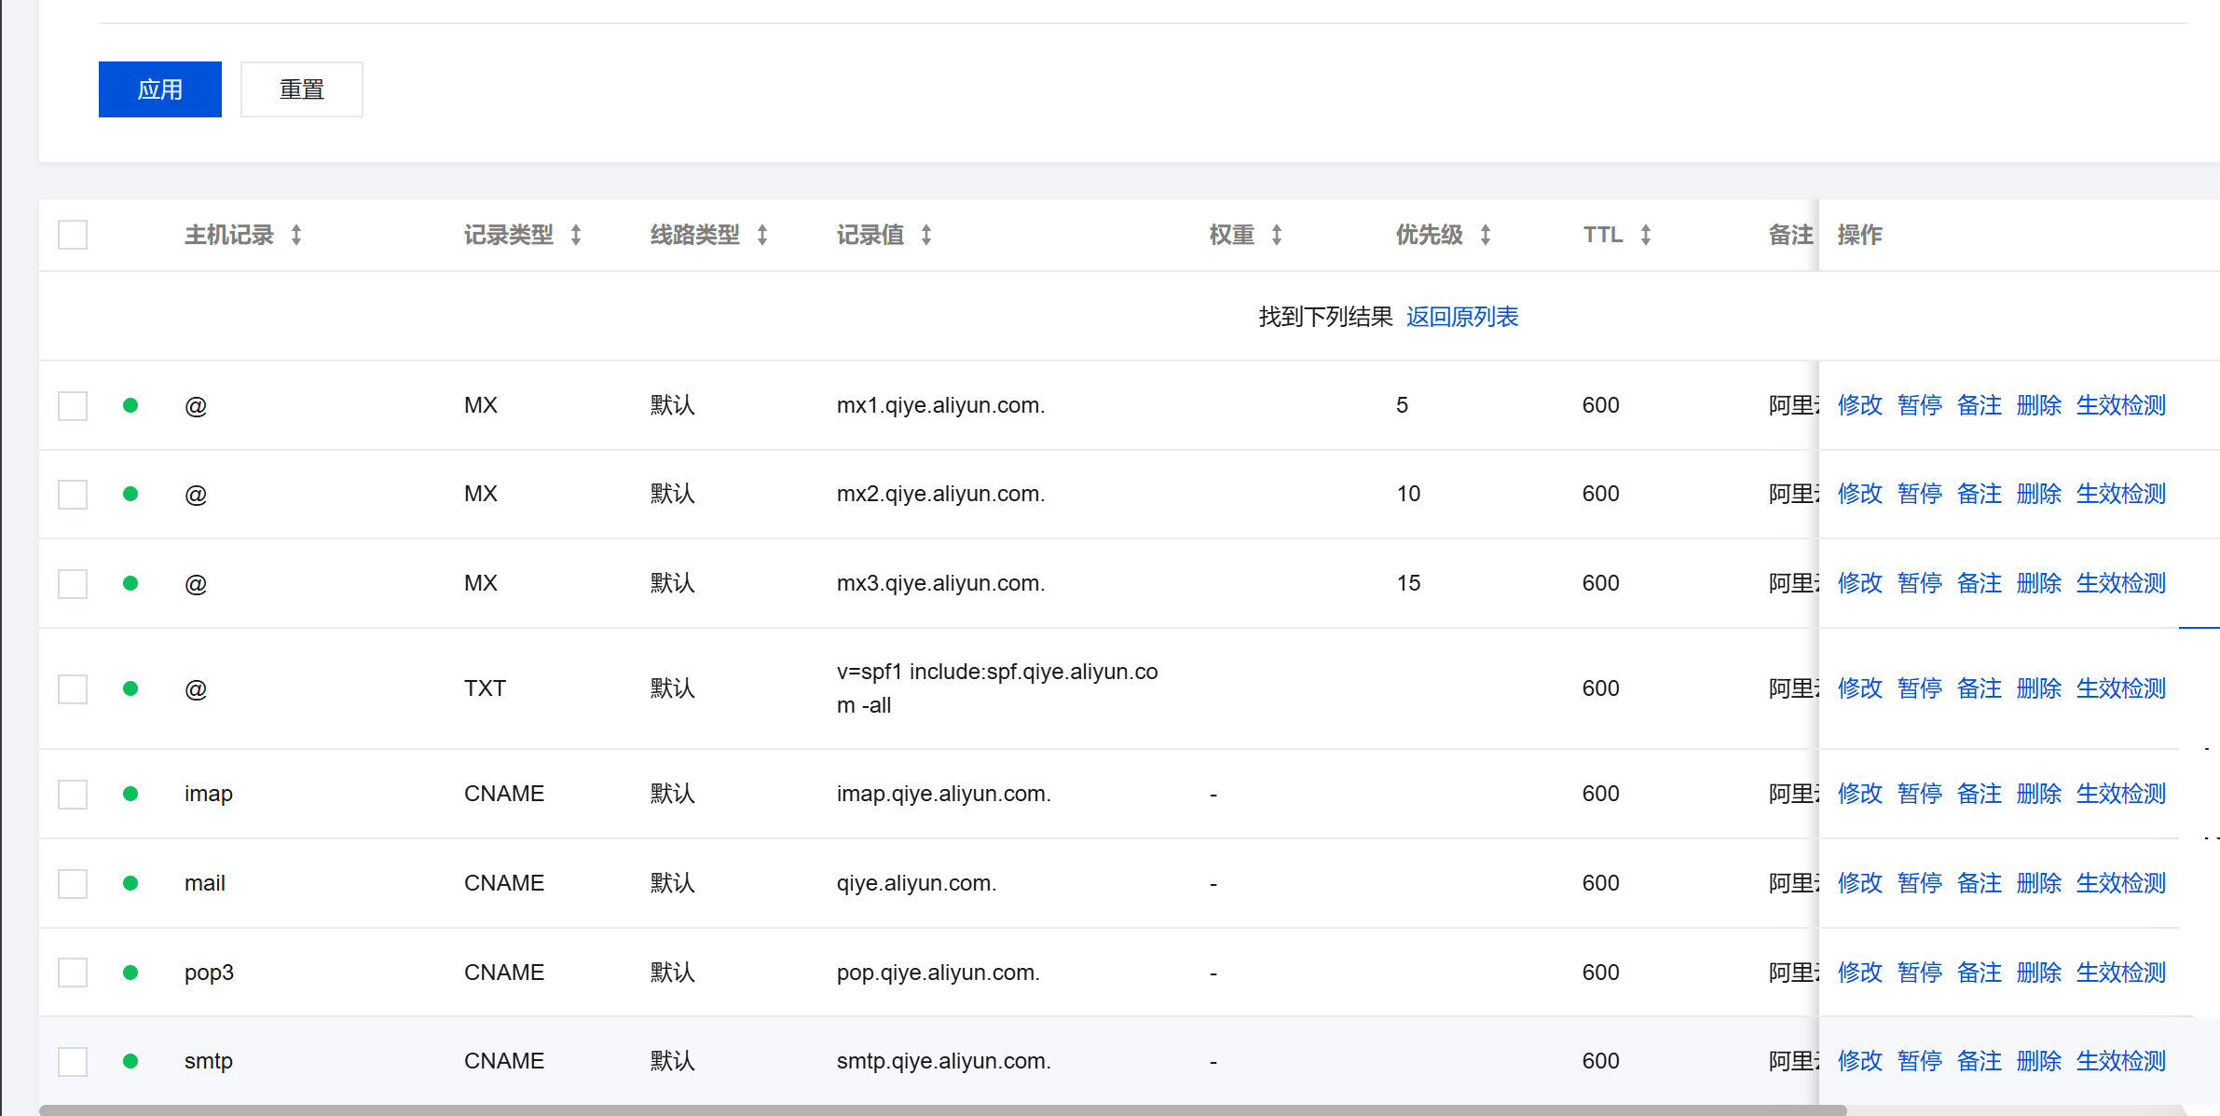The width and height of the screenshot is (2220, 1116).
Task: Click 修改 for the mx1 record
Action: (1860, 405)
